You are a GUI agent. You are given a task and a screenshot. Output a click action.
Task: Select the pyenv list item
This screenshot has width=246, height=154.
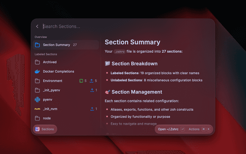[x=66, y=100]
